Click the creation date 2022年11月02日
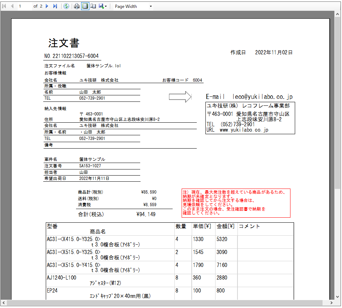Screen dimensions: 342x308 pos(274,53)
